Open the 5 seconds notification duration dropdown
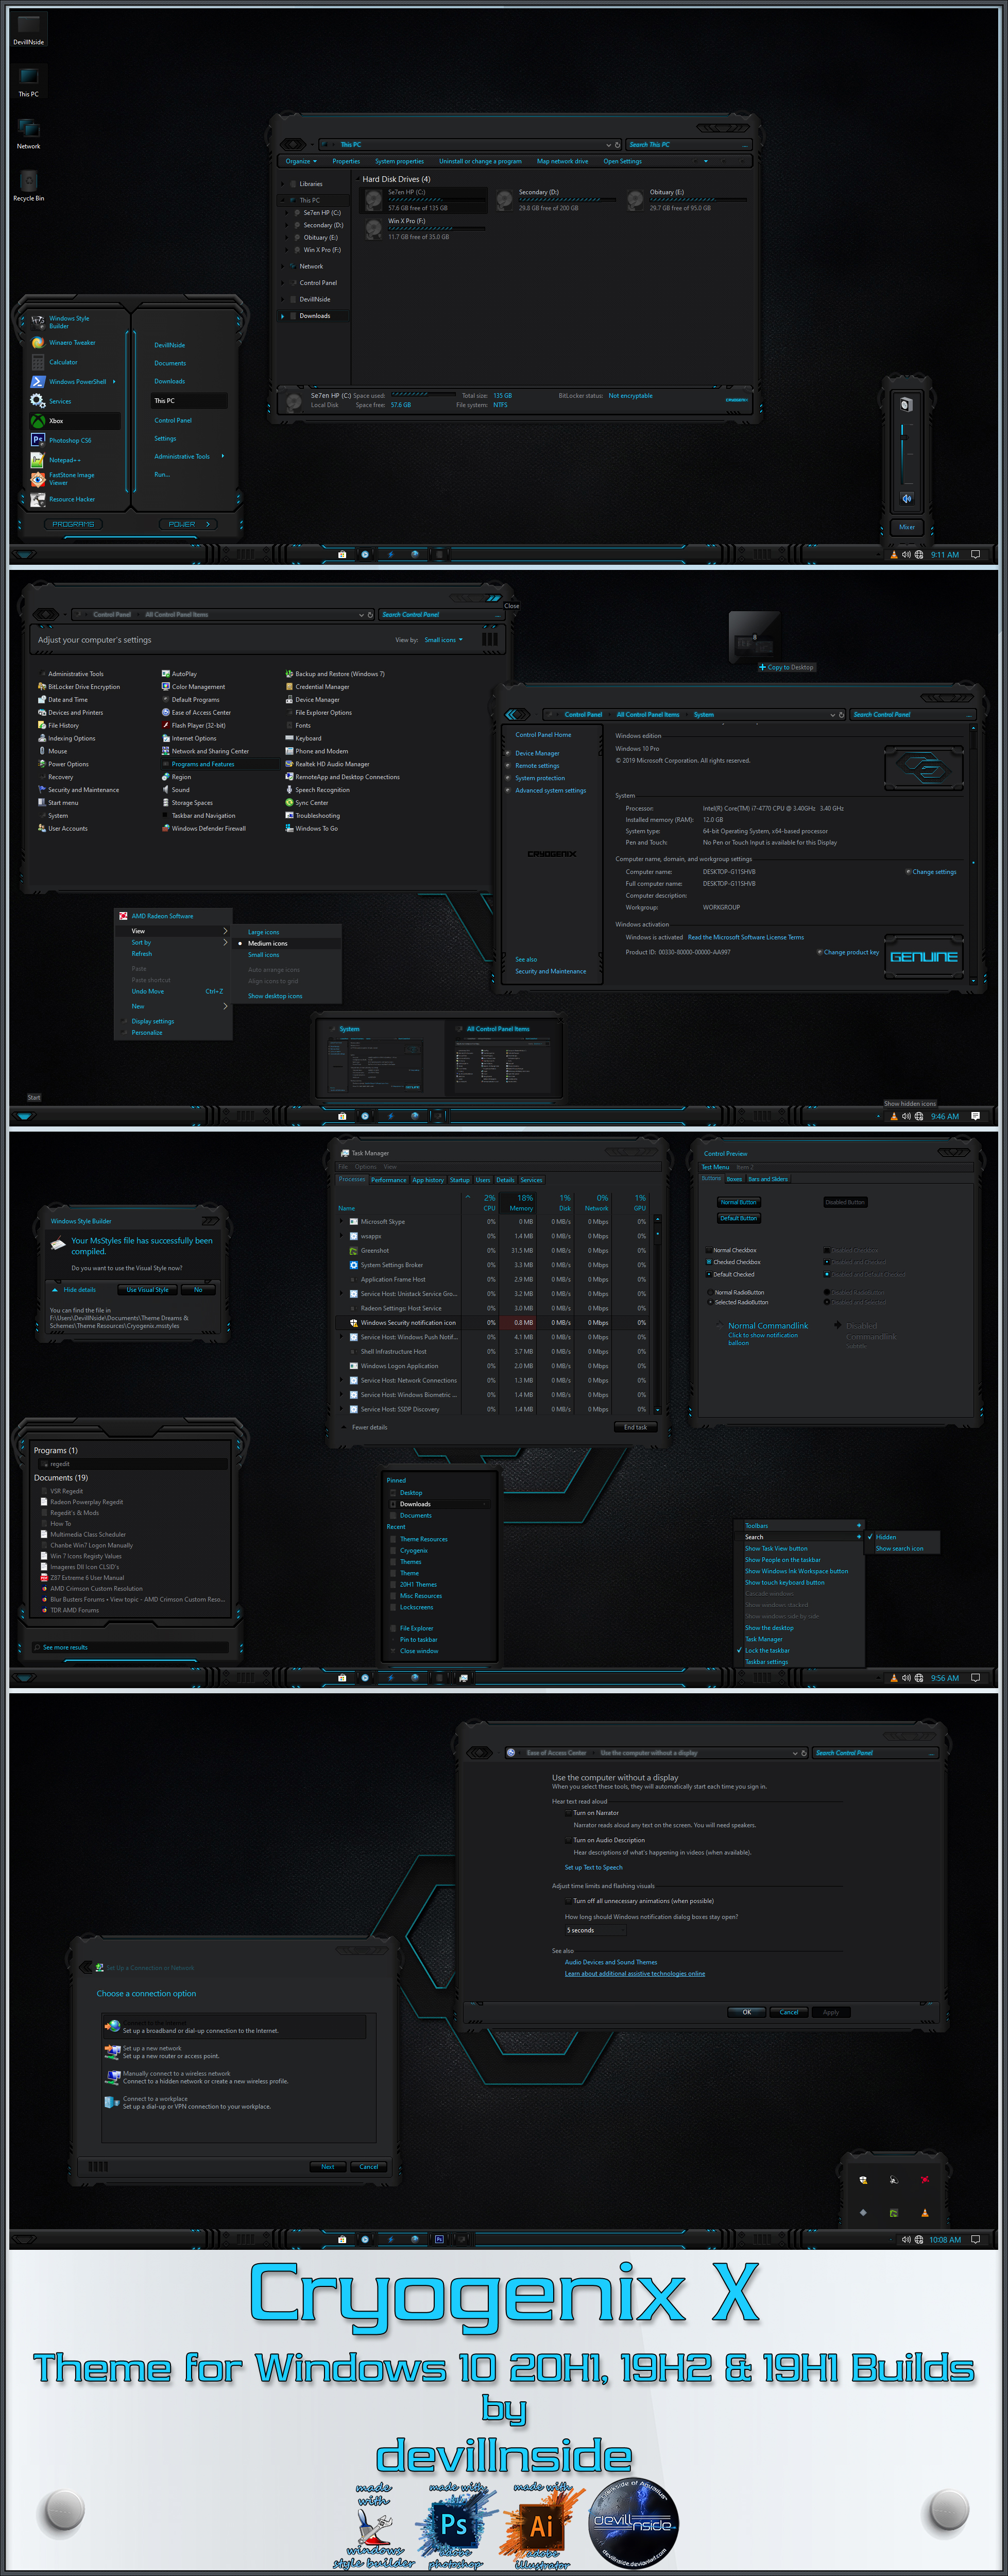The height and width of the screenshot is (2576, 1008). click(596, 1930)
